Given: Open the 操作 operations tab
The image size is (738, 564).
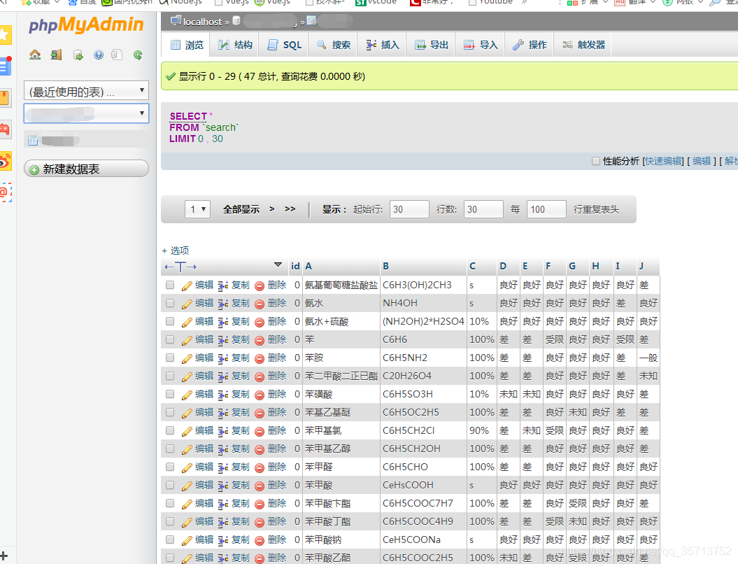Looking at the screenshot, I should click(530, 45).
